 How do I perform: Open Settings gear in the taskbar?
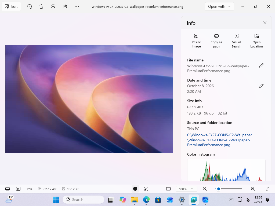(x=182, y=200)
